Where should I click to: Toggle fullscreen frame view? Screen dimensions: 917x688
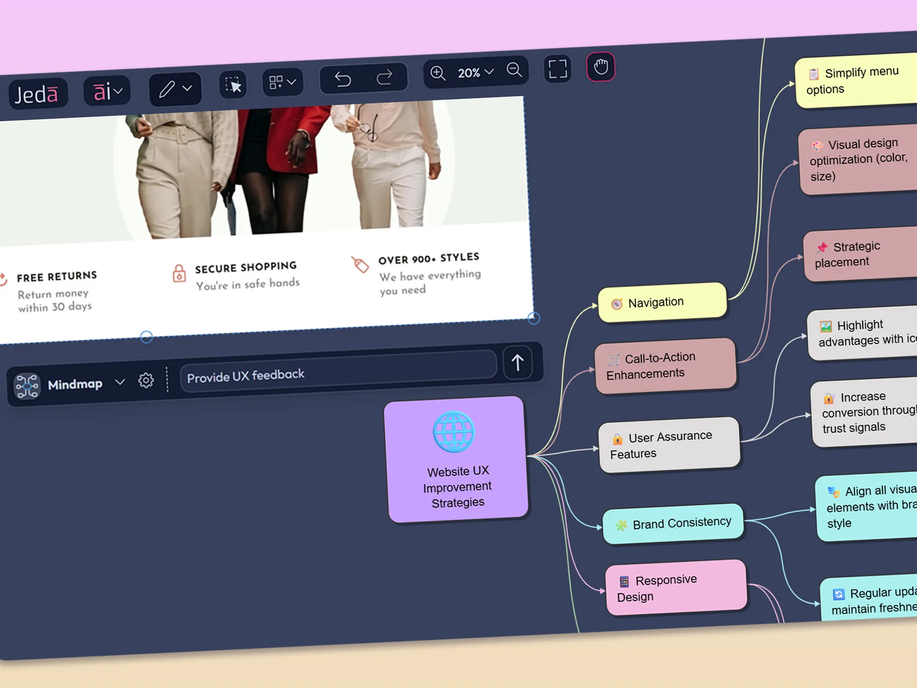557,68
